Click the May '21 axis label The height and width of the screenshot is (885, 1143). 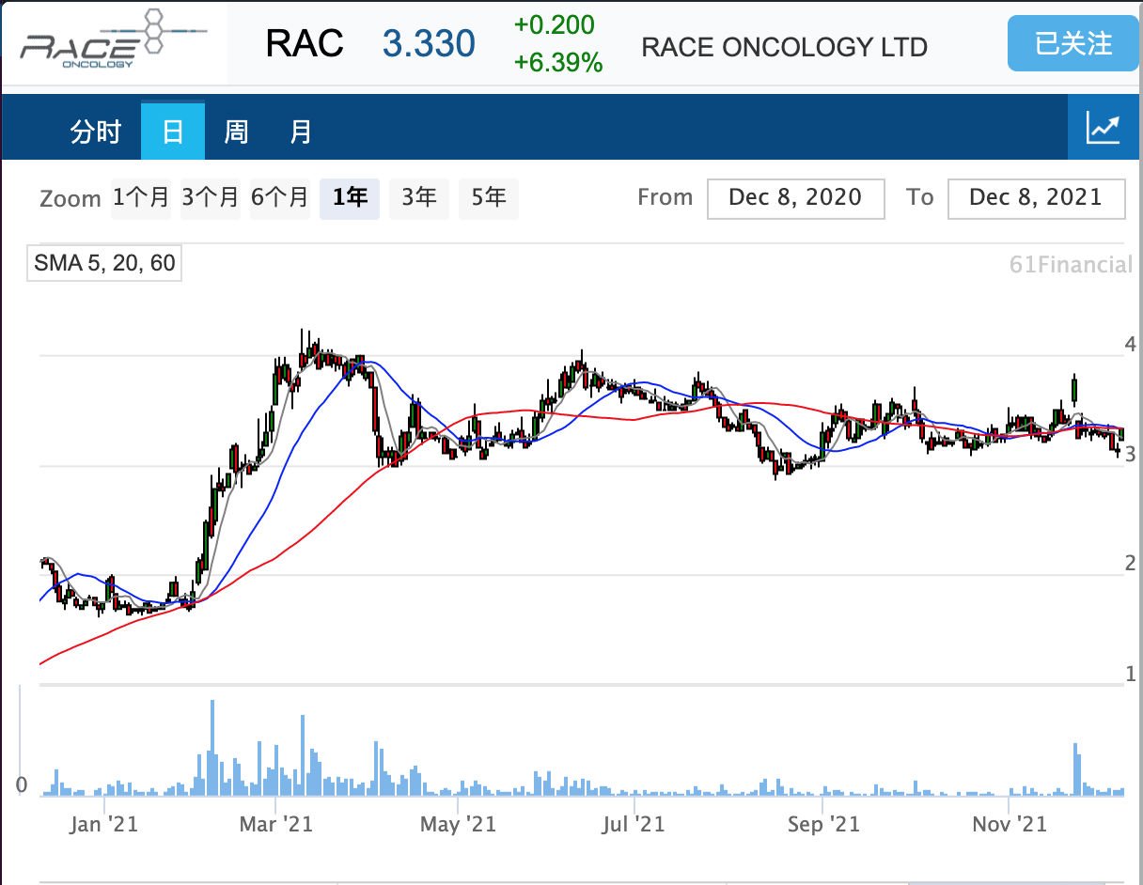coord(458,824)
